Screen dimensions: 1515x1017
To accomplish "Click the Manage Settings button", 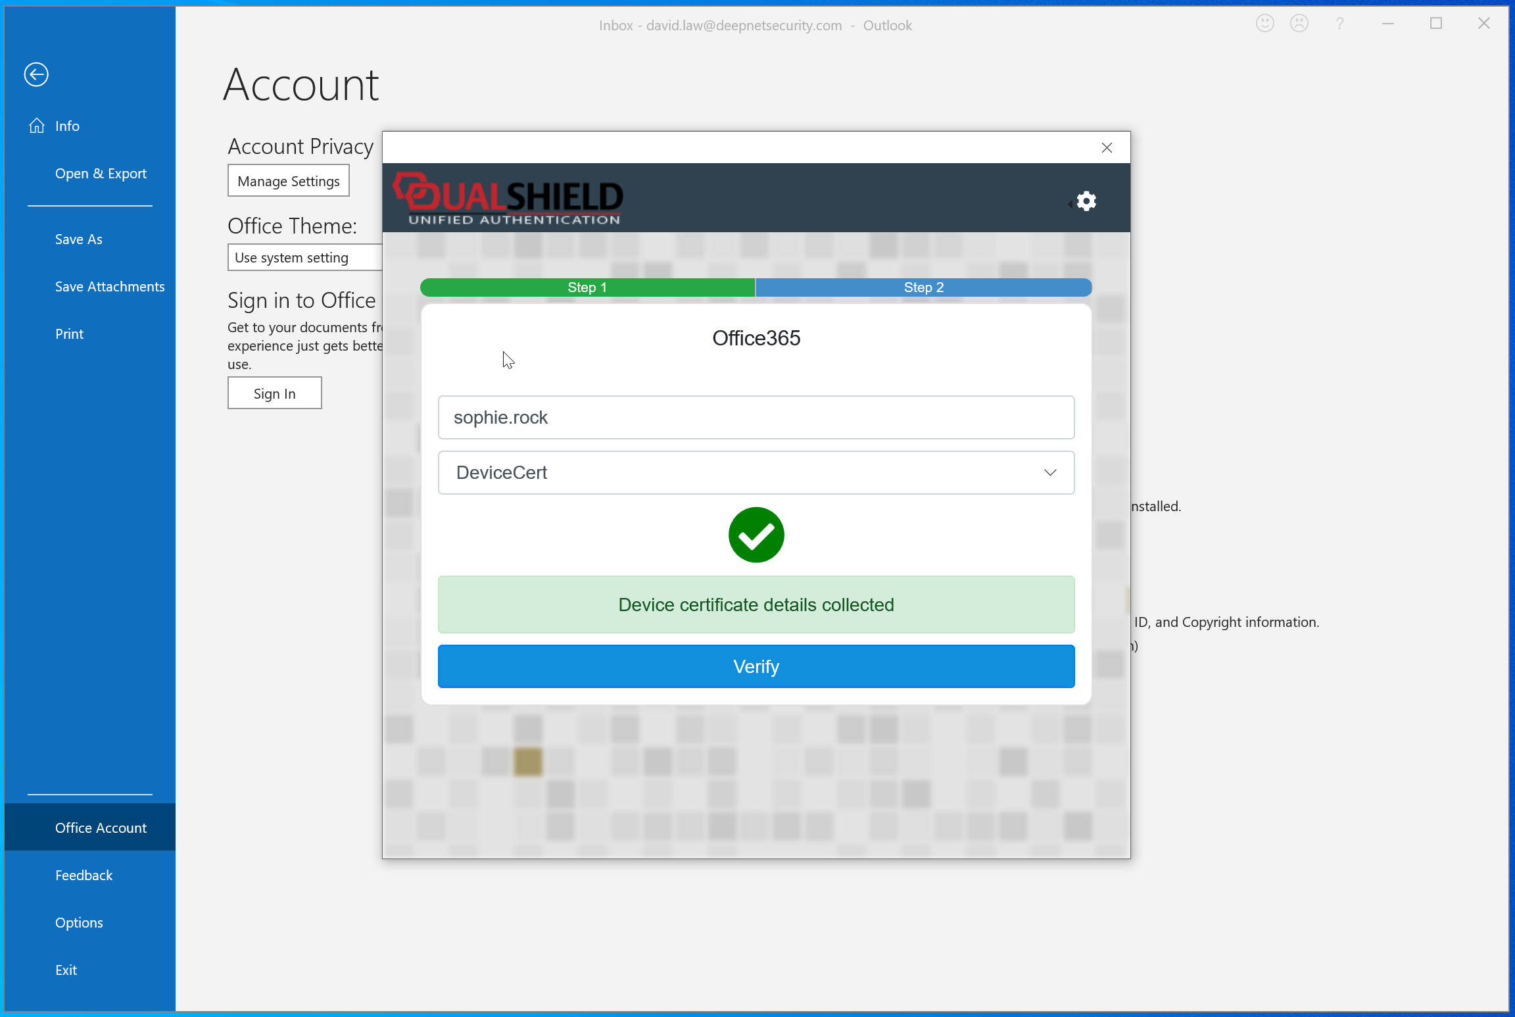I will click(x=288, y=181).
